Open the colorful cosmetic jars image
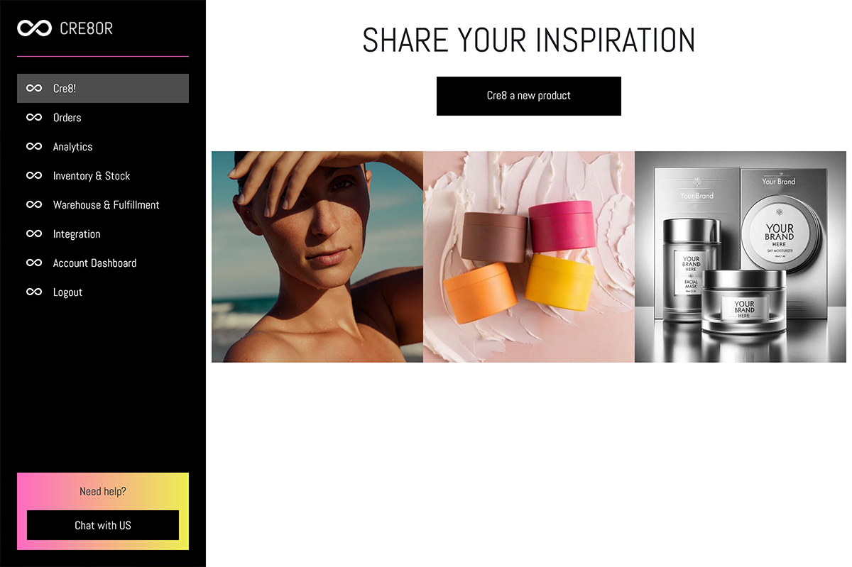852x567 pixels. pyautogui.click(x=529, y=257)
